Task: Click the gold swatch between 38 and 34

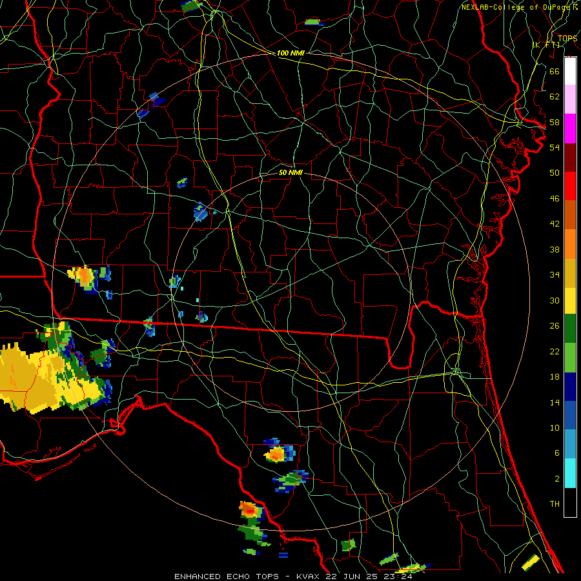Action: tap(570, 273)
